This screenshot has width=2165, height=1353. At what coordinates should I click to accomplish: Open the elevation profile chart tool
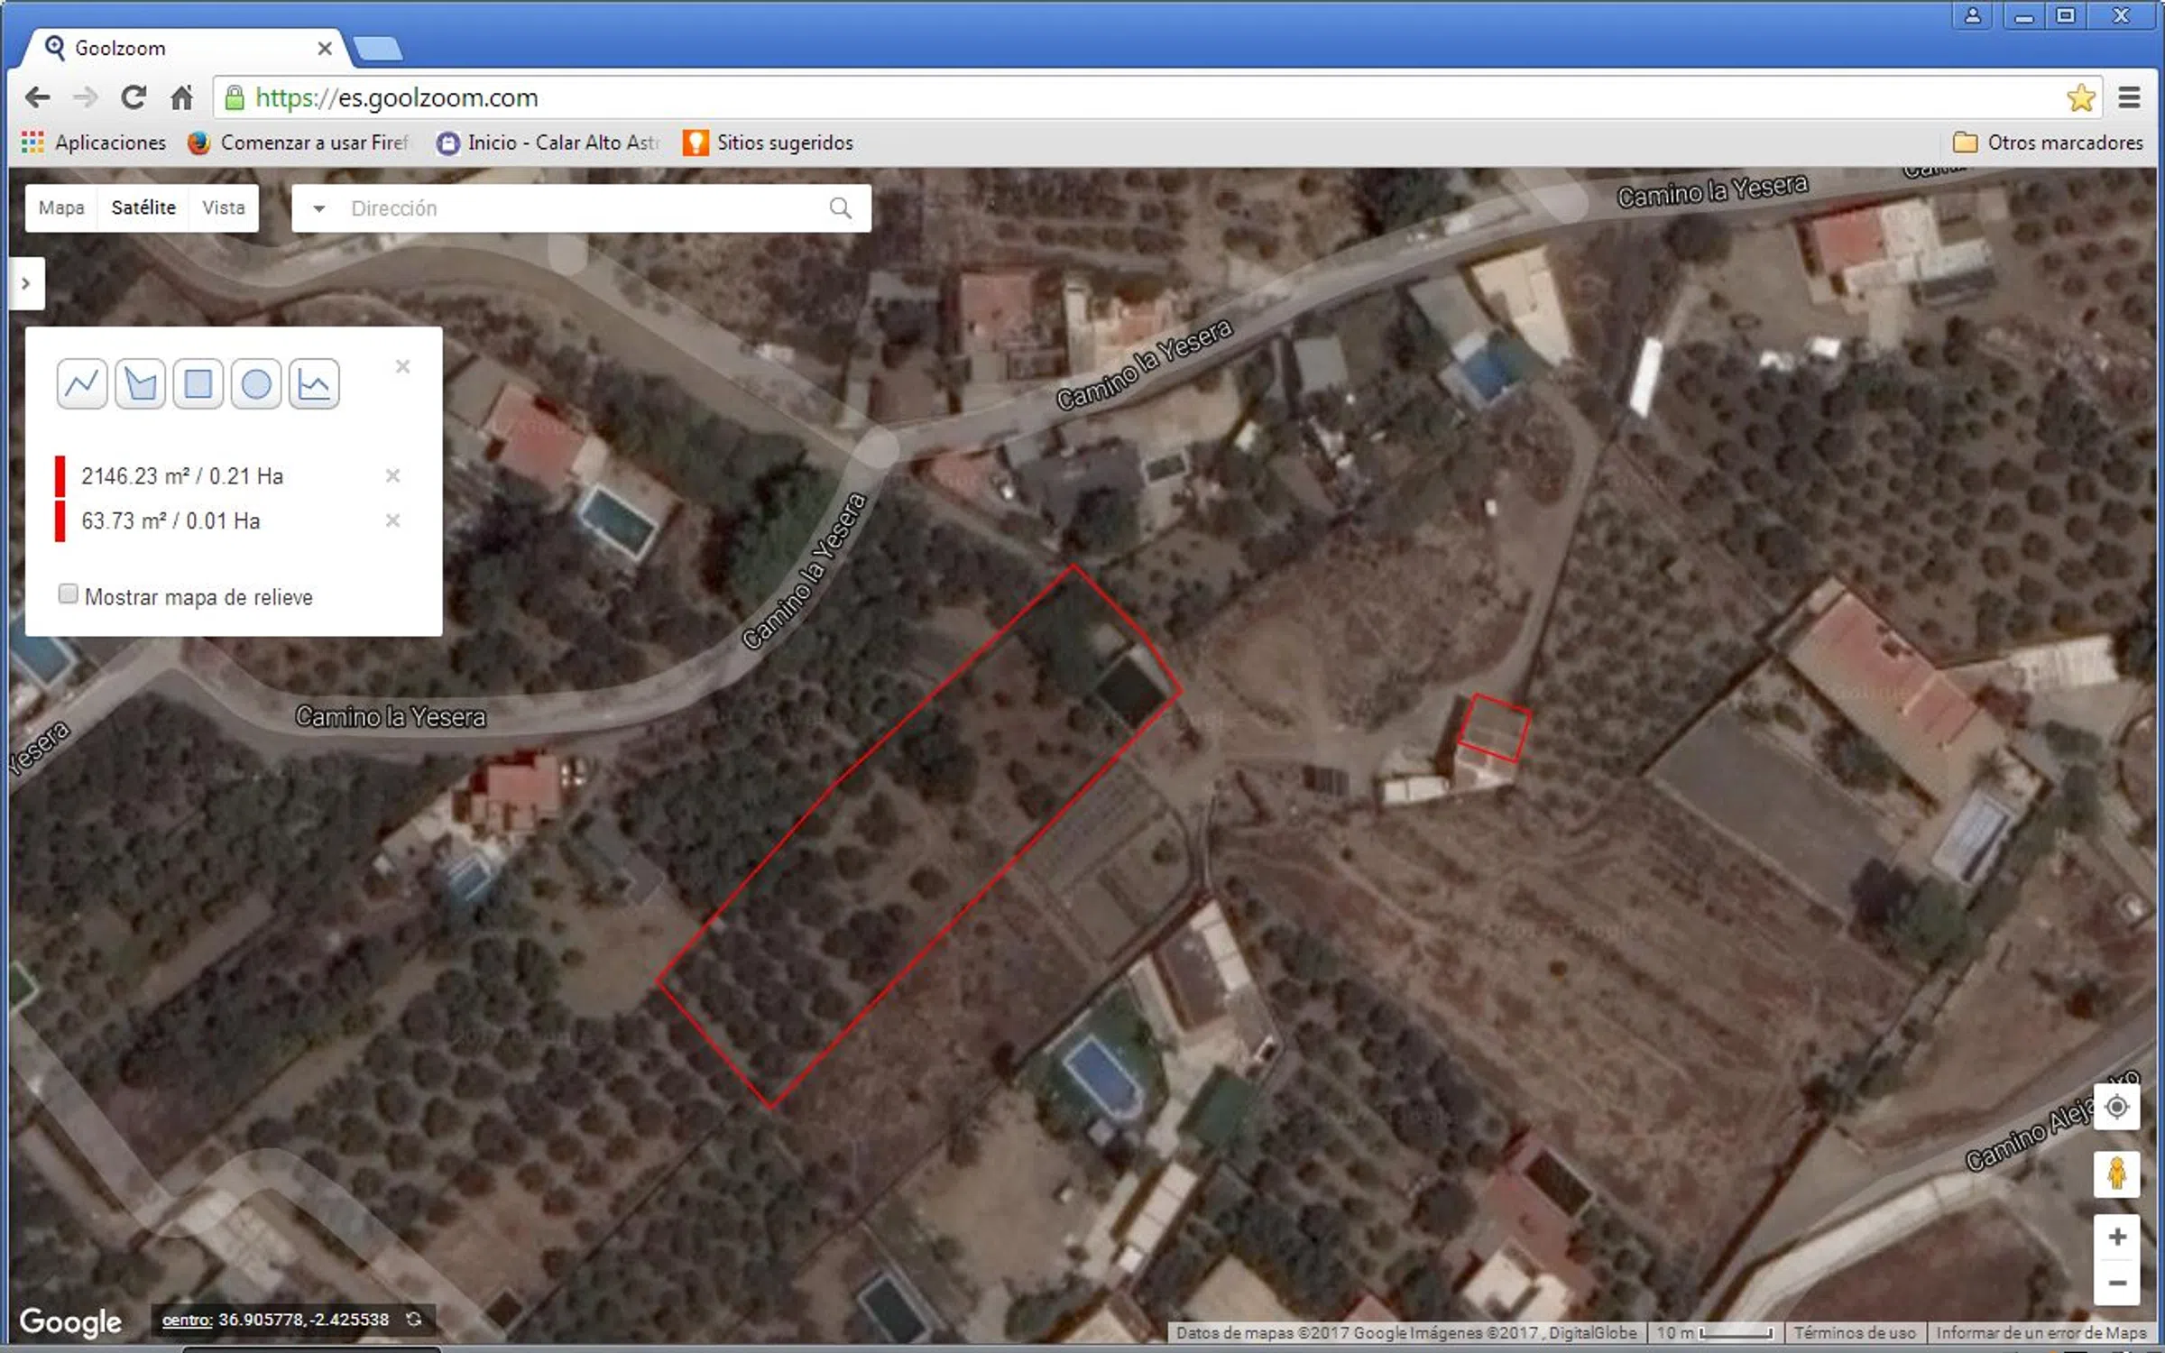point(314,384)
